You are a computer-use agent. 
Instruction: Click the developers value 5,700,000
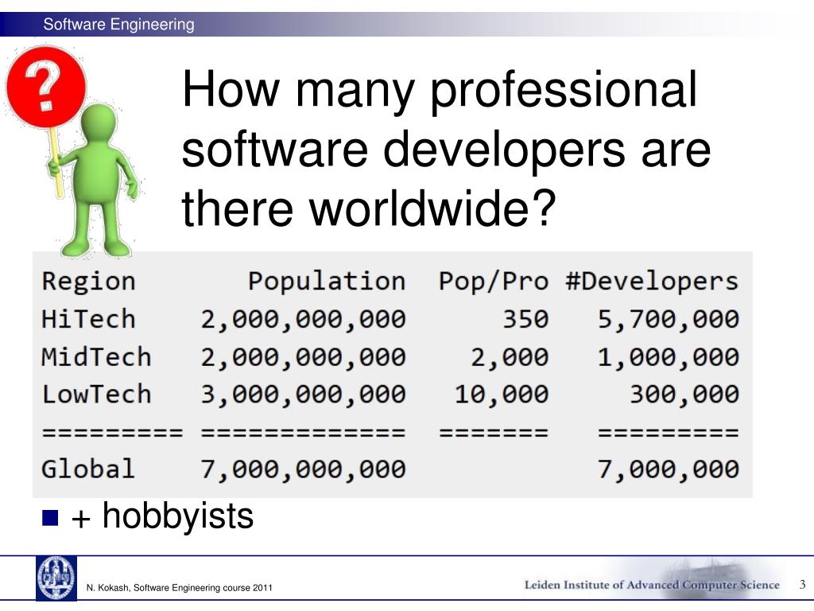[668, 319]
